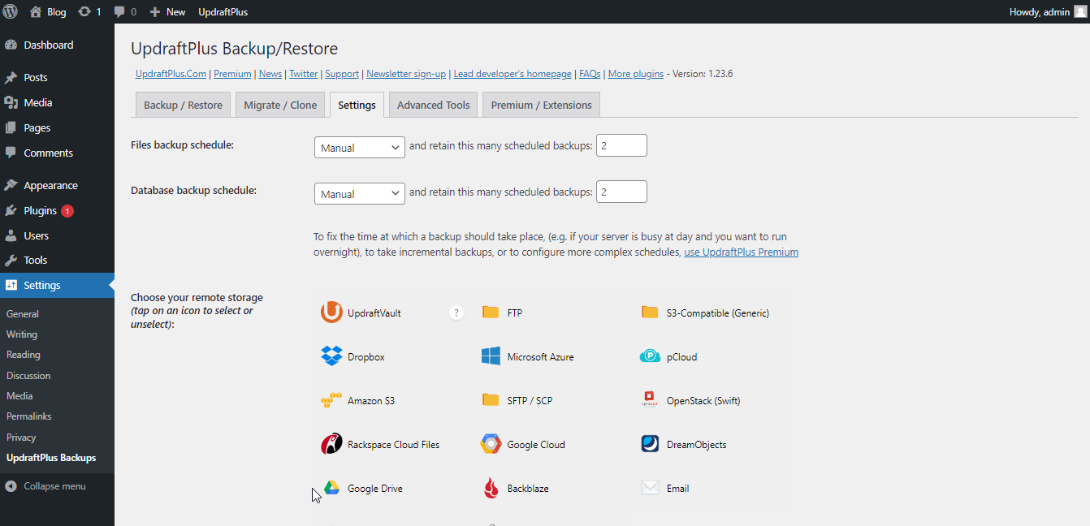Choose the Backblaze flame icon
Image resolution: width=1090 pixels, height=526 pixels.
(491, 488)
